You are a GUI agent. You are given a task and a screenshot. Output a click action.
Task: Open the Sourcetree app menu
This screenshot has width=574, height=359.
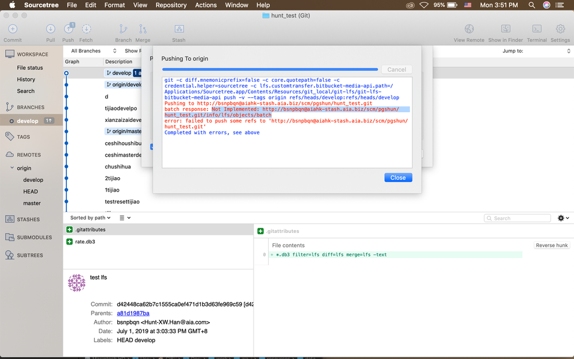point(41,5)
